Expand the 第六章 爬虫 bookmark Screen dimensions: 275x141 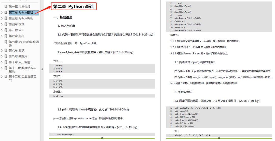pyautogui.click(x=2, y=36)
